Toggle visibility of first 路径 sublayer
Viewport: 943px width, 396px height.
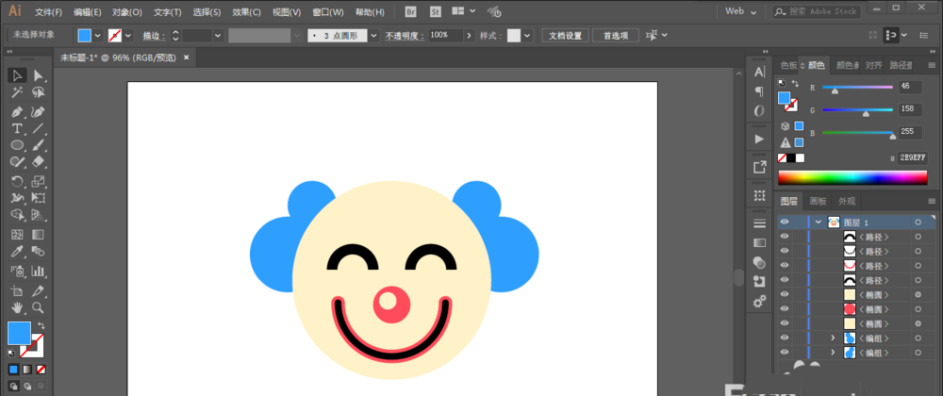785,238
